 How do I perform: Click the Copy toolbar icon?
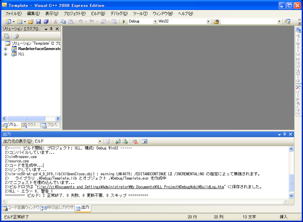point(63,22)
